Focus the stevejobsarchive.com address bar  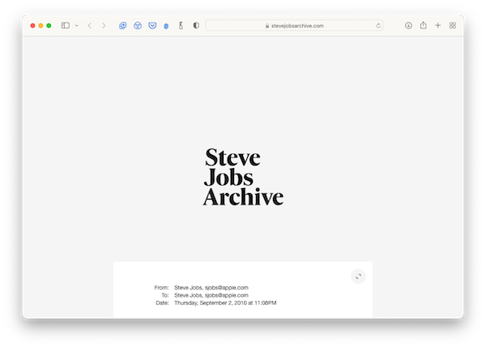click(295, 25)
